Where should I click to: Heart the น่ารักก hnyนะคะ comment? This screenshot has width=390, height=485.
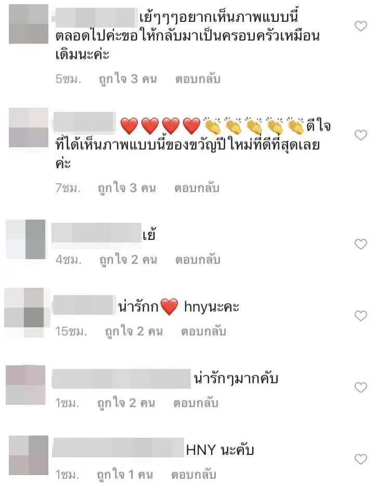[x=360, y=316]
